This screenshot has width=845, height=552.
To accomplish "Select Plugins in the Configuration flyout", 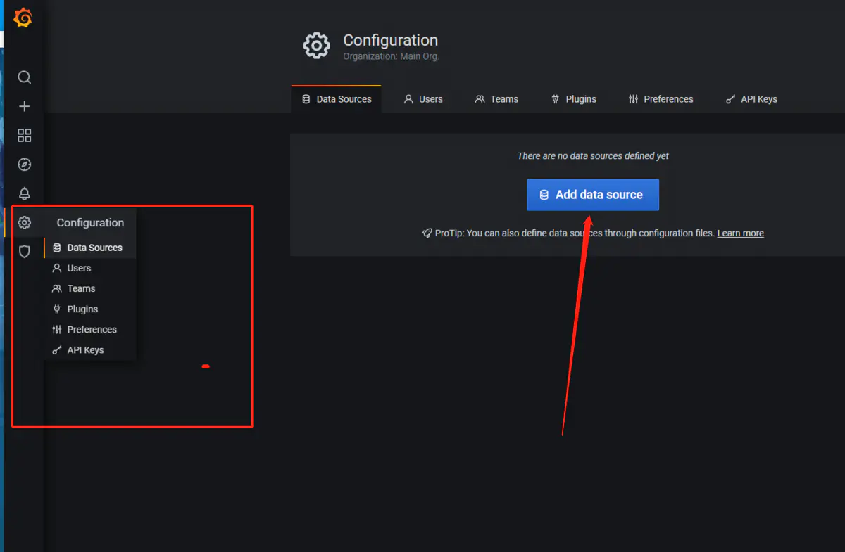I will click(89, 309).
